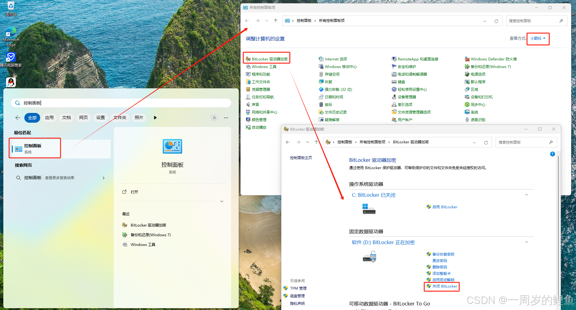
Task: Select the 应用 search filter tab
Action: [49, 118]
